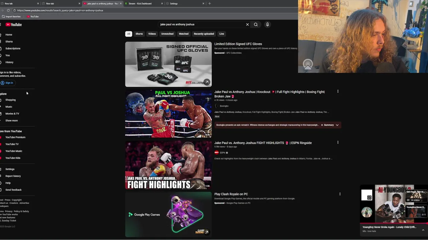Viewport: 428px width, 240px height.
Task: Select the Recently uploaded filter chip
Action: pos(204,34)
